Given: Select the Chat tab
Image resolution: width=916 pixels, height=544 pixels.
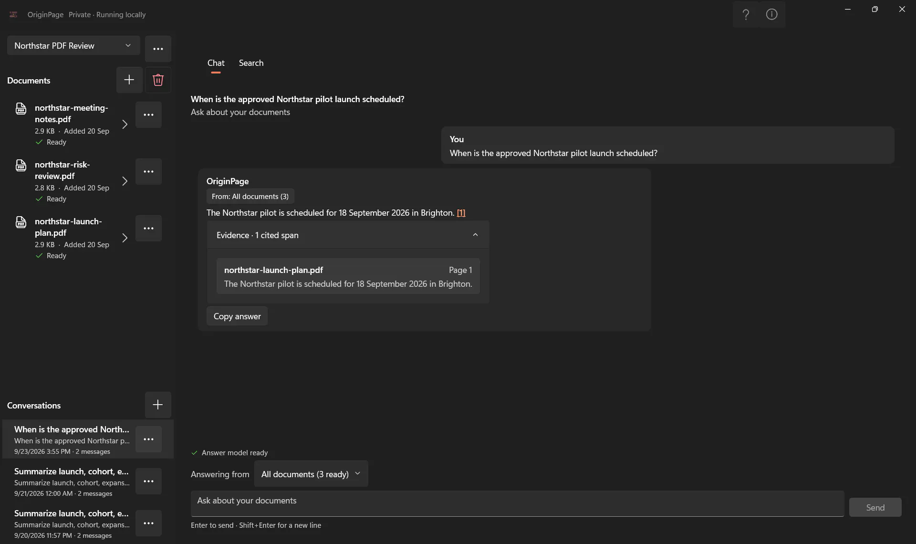Looking at the screenshot, I should (x=216, y=63).
